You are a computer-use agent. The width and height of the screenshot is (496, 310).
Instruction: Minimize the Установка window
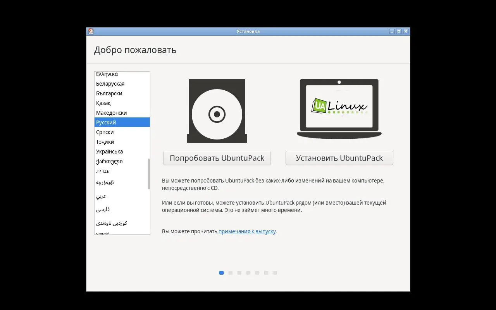[x=392, y=31]
